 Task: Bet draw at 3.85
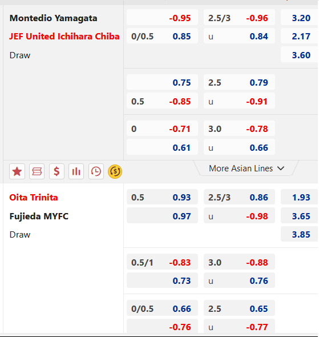299,234
